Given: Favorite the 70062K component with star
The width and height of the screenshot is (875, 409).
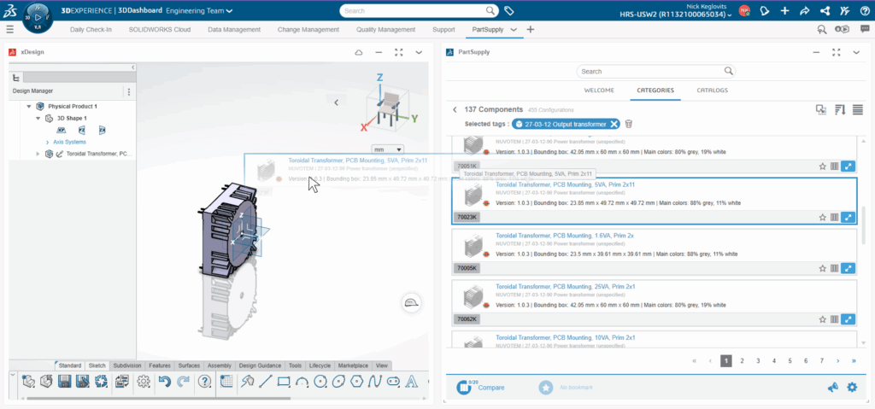Looking at the screenshot, I should (x=822, y=319).
